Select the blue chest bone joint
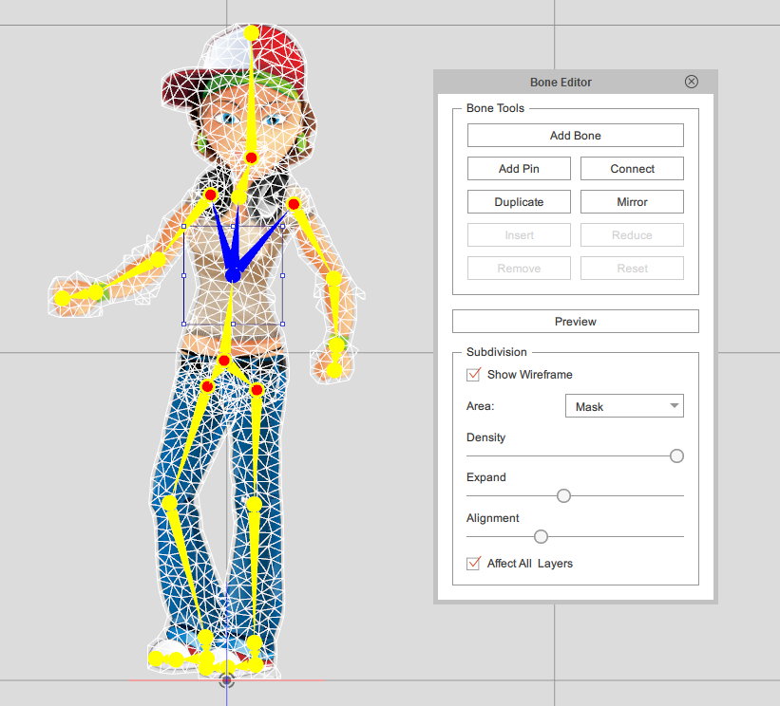 (233, 275)
